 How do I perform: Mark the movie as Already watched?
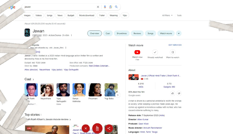[155, 52]
